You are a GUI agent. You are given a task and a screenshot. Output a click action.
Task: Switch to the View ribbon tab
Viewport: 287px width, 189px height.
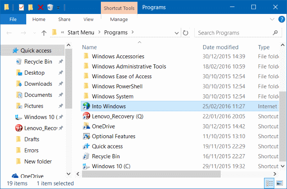click(89, 19)
